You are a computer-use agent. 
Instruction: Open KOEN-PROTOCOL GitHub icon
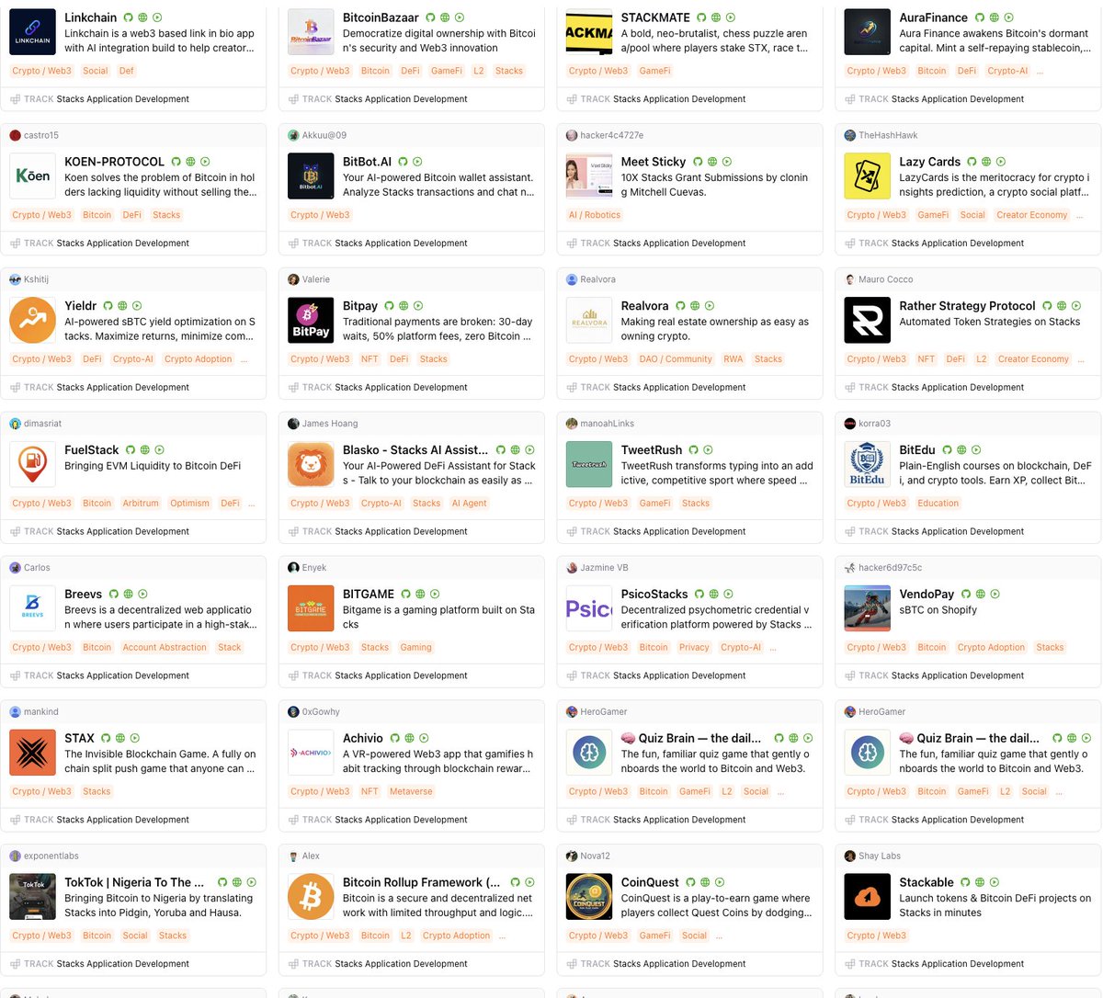click(176, 162)
